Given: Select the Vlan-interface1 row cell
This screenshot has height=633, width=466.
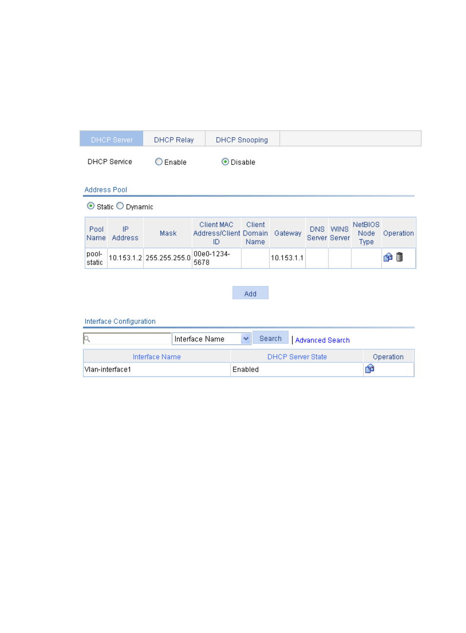Looking at the screenshot, I should pos(108,369).
